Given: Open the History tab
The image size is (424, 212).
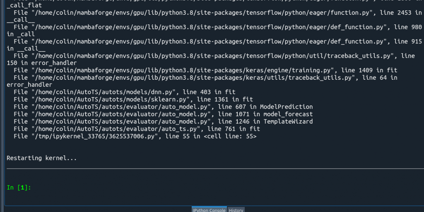Looking at the screenshot, I should point(236,210).
